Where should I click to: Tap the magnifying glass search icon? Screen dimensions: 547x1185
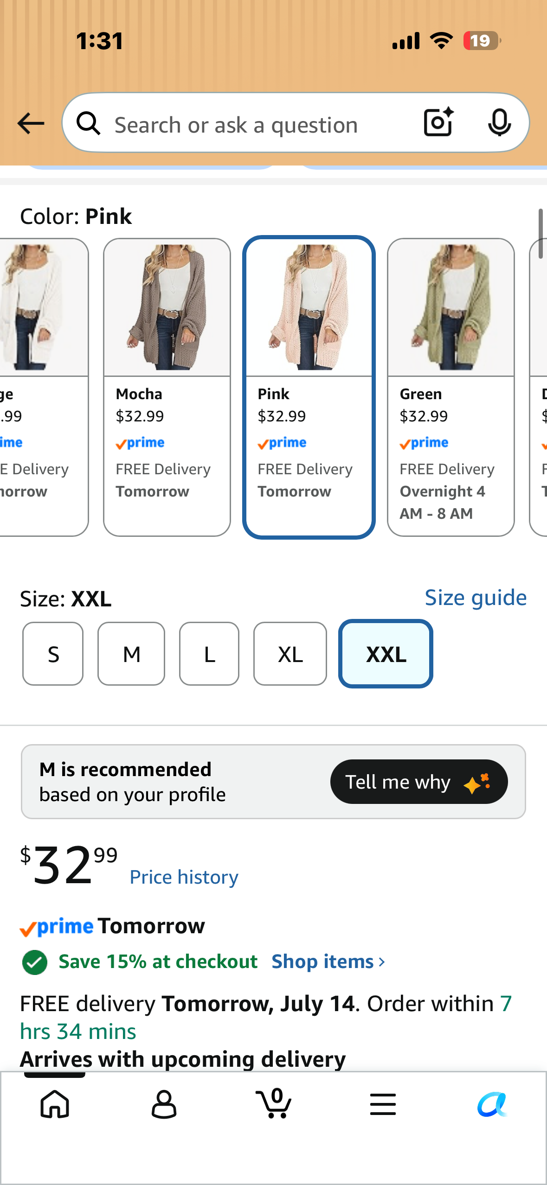coord(89,123)
